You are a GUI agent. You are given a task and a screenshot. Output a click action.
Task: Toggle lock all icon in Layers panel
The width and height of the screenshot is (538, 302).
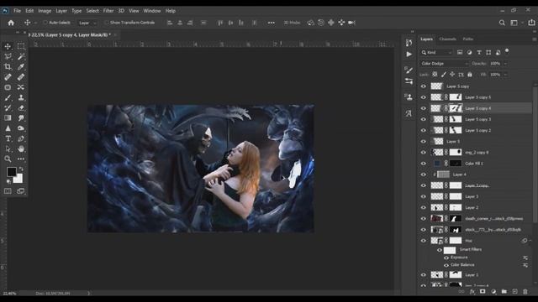coord(470,75)
